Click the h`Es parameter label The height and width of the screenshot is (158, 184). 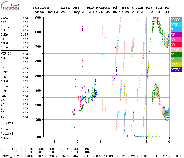click(4, 81)
